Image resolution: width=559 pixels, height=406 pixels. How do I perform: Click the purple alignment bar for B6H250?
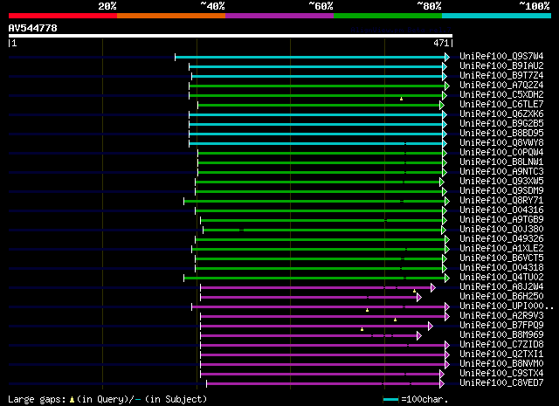[308, 297]
